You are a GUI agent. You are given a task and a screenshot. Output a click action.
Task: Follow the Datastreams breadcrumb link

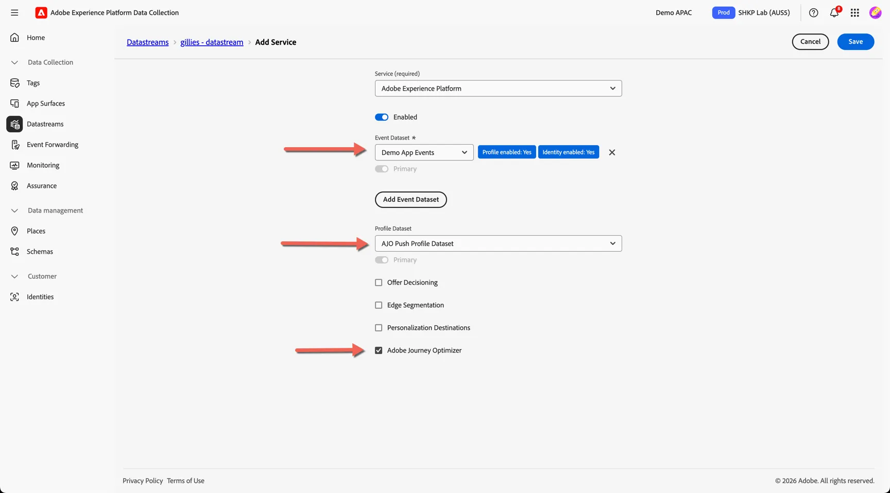click(148, 42)
